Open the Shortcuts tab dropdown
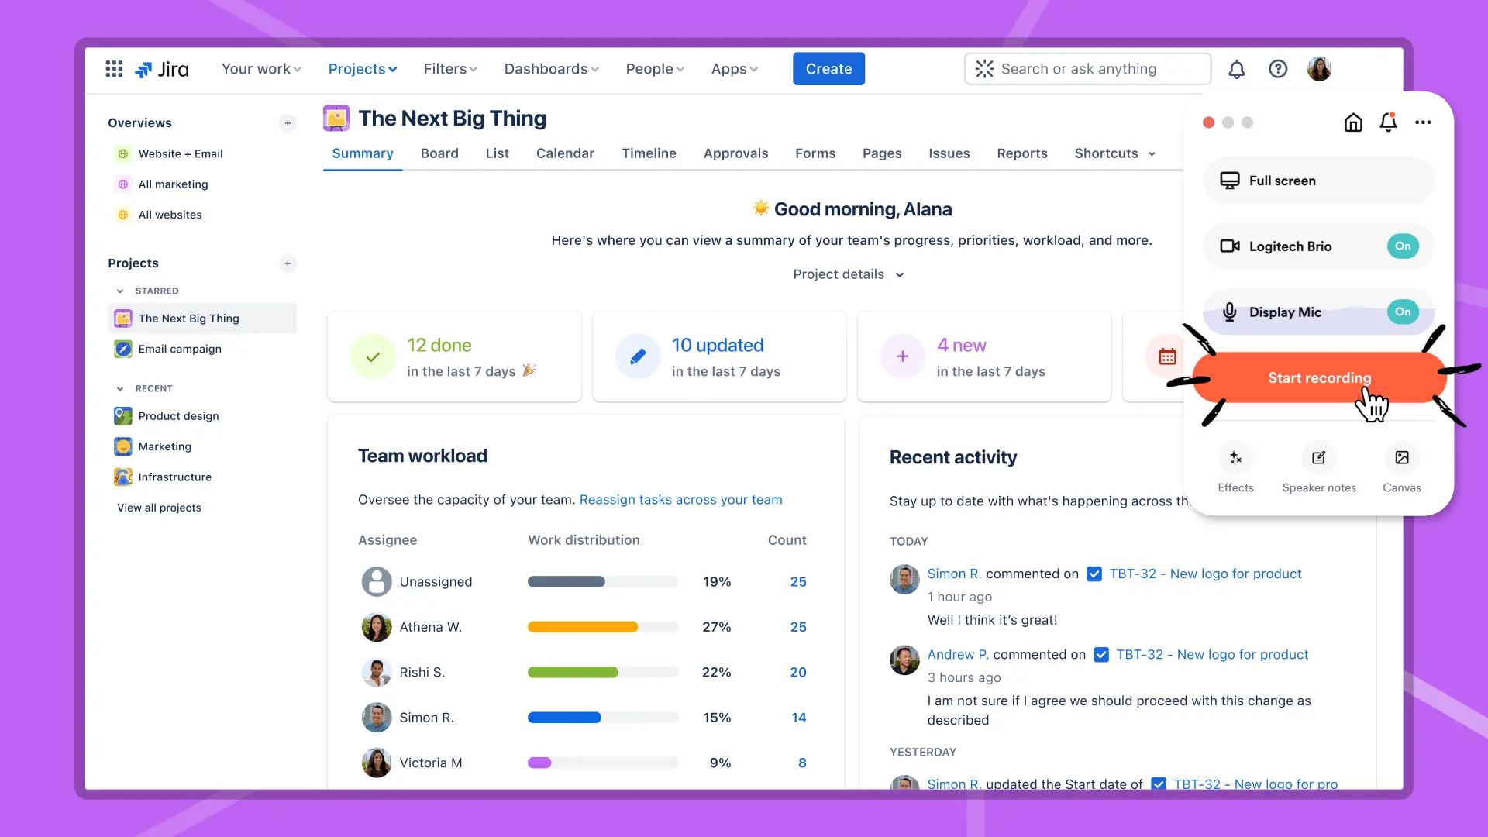 click(1114, 153)
